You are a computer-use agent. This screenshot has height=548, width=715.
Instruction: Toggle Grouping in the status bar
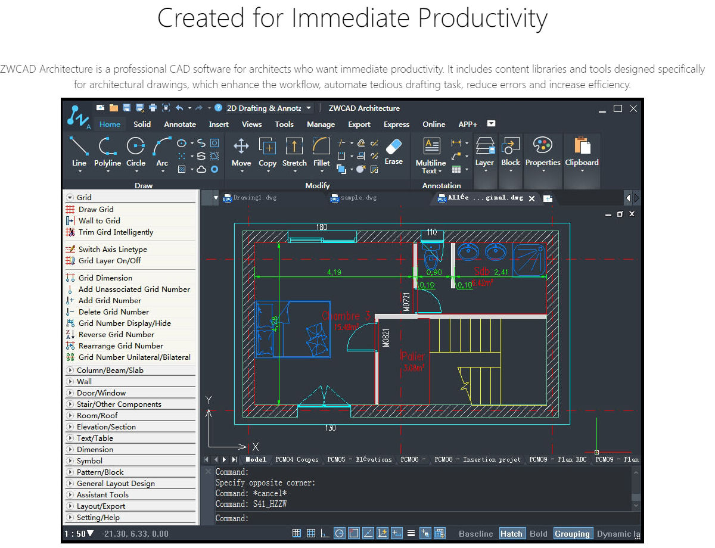pos(572,534)
